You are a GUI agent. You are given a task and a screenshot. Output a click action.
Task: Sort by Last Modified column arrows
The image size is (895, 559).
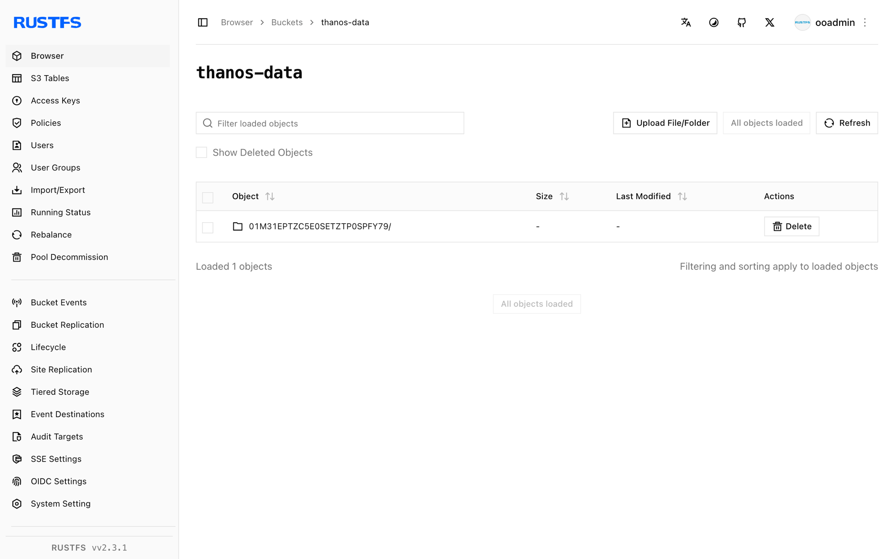682,196
